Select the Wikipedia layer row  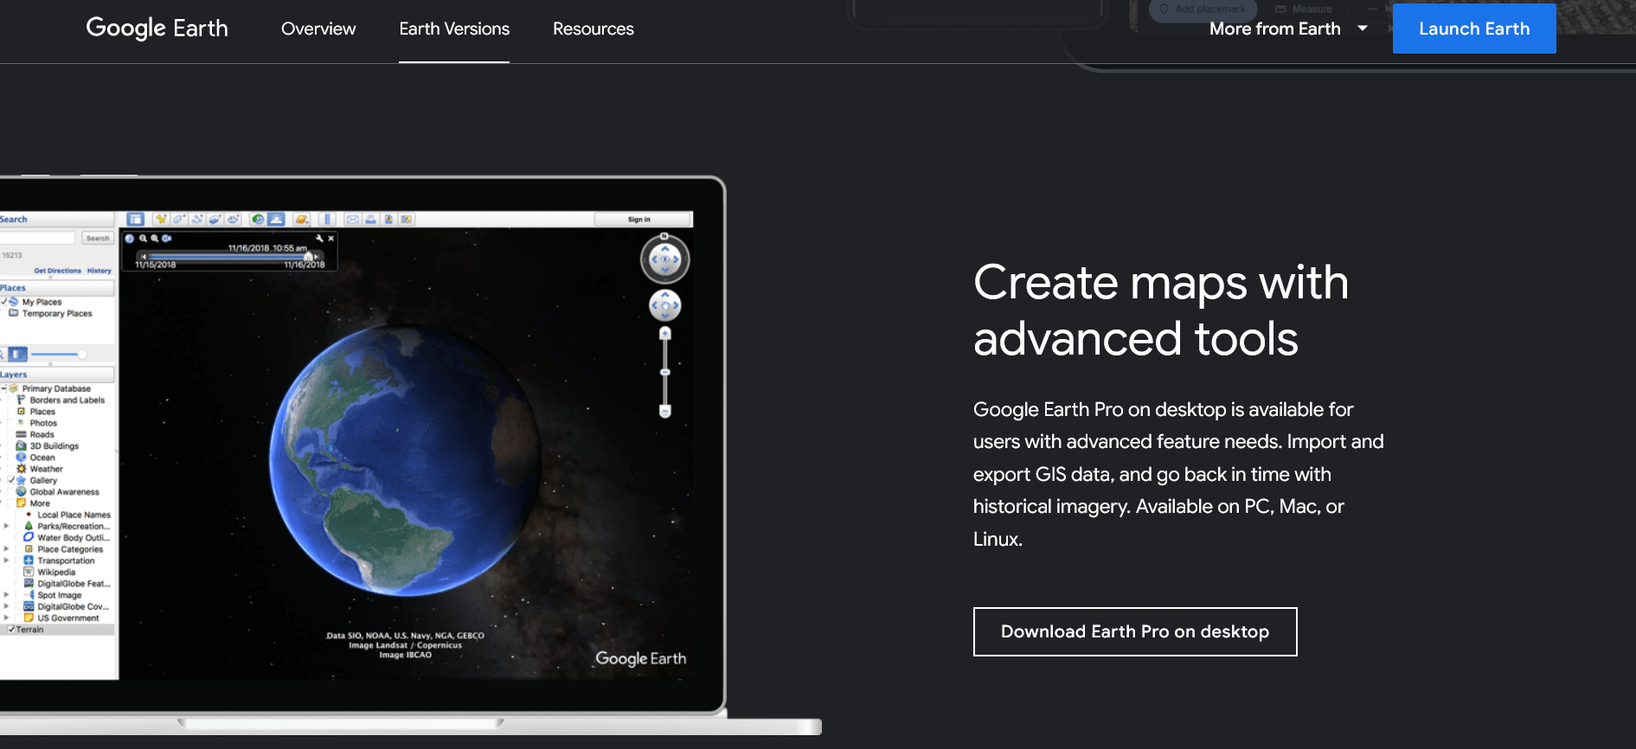[x=57, y=572]
